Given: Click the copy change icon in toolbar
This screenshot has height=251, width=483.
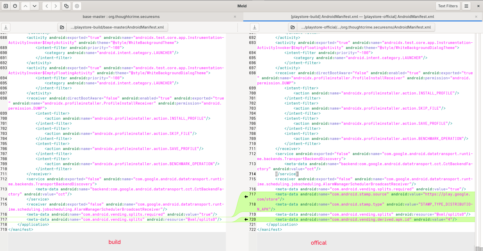Looking at the screenshot, I should coord(66,6).
